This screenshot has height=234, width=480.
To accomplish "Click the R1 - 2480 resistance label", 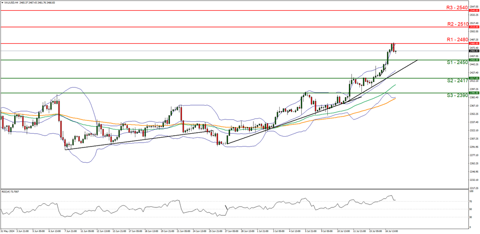I will [456, 40].
